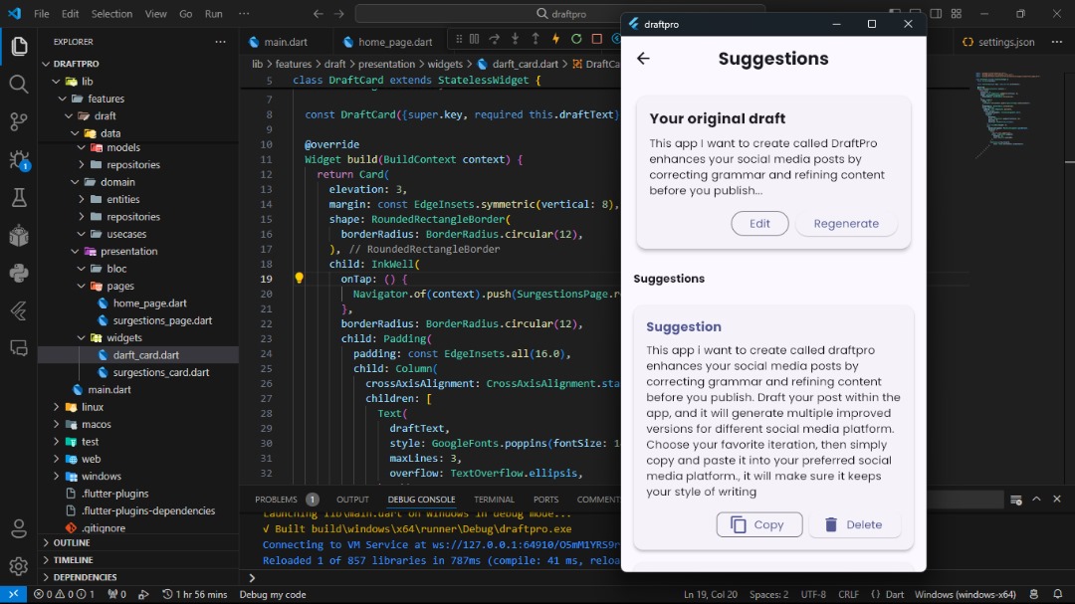This screenshot has width=1075, height=604.
Task: Navigate back with the title bar arrow
Action: [x=319, y=14]
